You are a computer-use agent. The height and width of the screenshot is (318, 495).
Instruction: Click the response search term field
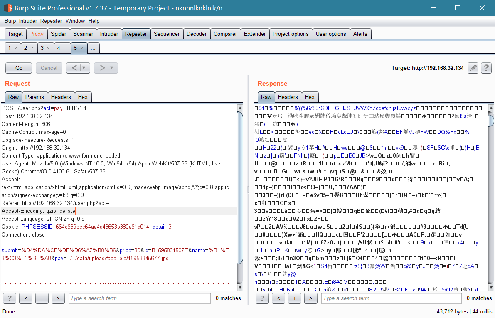pyautogui.click(x=392, y=298)
